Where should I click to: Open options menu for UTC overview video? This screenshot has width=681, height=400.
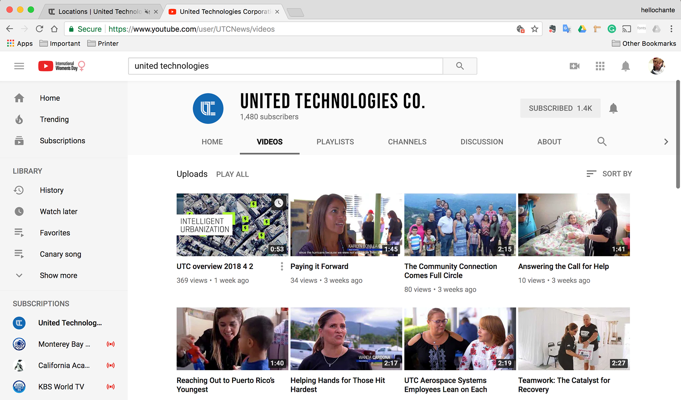coord(282,267)
